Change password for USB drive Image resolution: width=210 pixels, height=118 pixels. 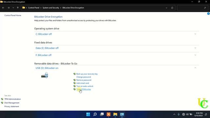(84, 77)
